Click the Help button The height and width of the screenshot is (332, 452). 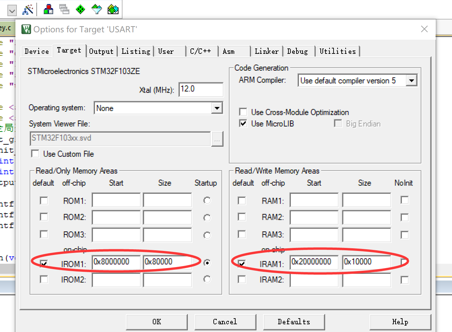pyautogui.click(x=400, y=322)
